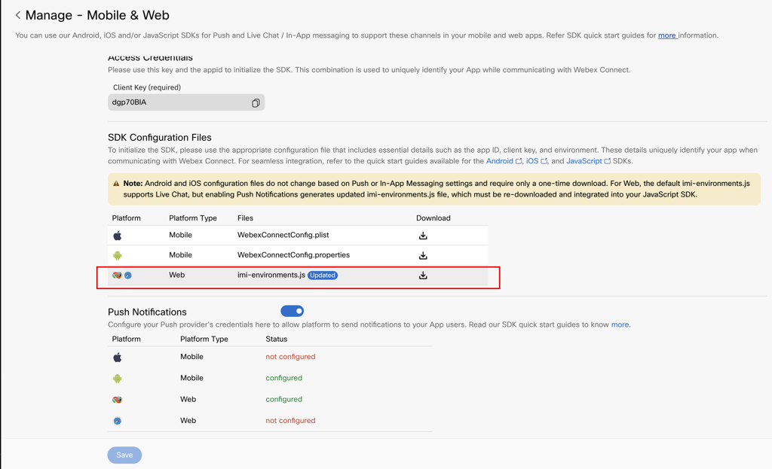
Task: Disable the Push Notifications toggle
Action: (x=292, y=311)
